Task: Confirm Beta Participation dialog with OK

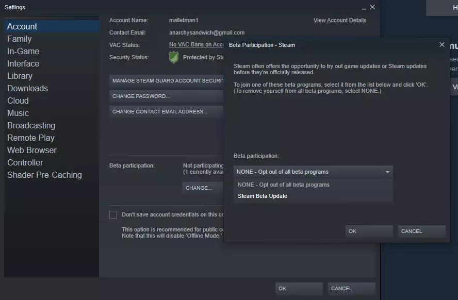Action: click(x=369, y=231)
